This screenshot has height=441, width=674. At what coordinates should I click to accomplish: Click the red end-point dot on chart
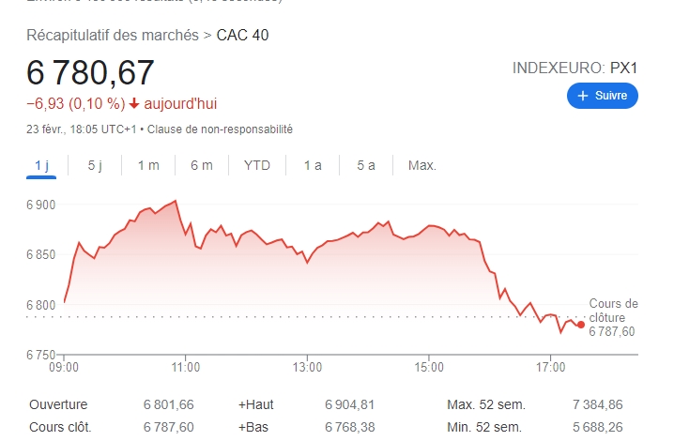(x=581, y=325)
